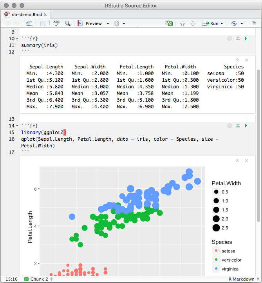This screenshot has width=262, height=283.
Task: Open Chunk 2 navigation selector
Action: click(x=38, y=279)
